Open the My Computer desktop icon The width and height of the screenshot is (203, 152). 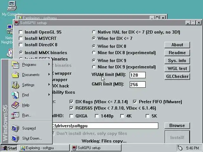click(x=12, y=6)
